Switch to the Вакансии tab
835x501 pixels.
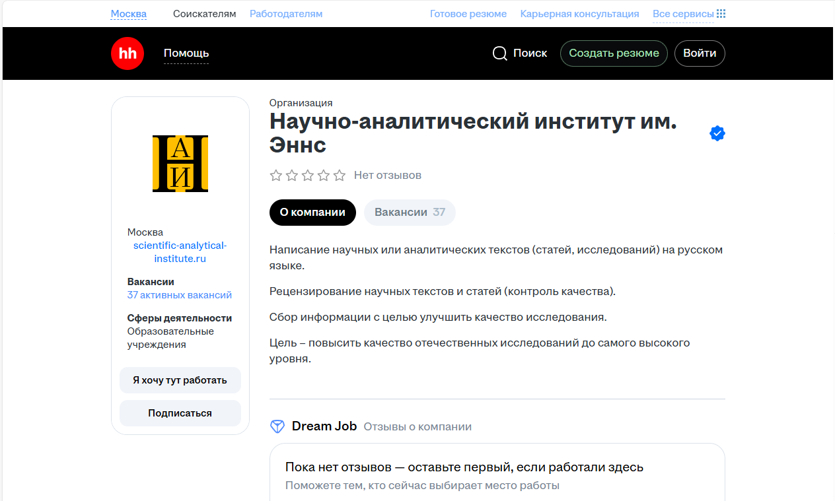[x=410, y=213]
